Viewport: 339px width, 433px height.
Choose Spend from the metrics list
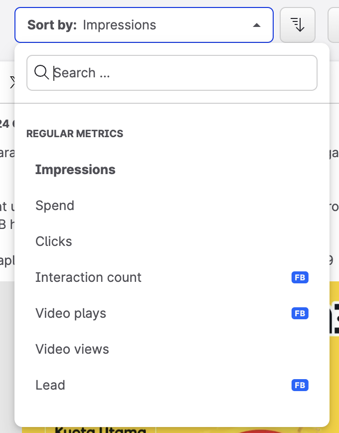[55, 206]
